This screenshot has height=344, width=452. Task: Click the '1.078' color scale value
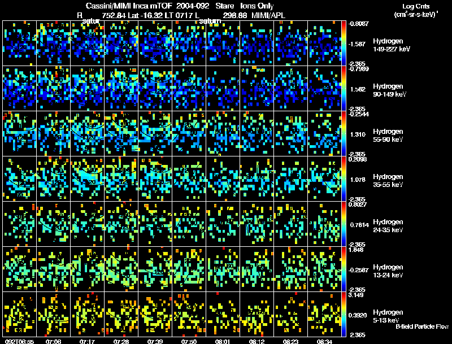click(357, 180)
